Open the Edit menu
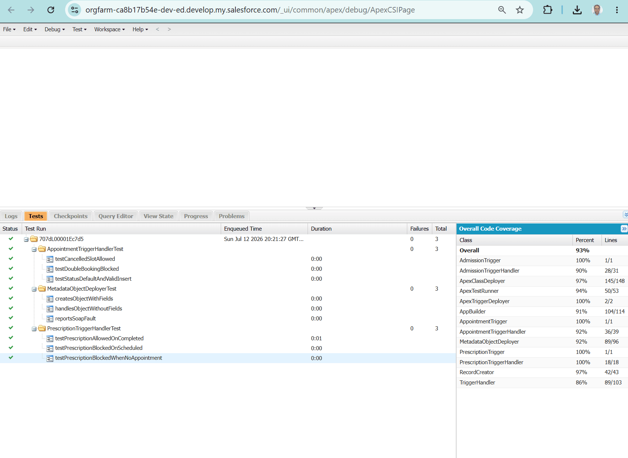 tap(30, 29)
